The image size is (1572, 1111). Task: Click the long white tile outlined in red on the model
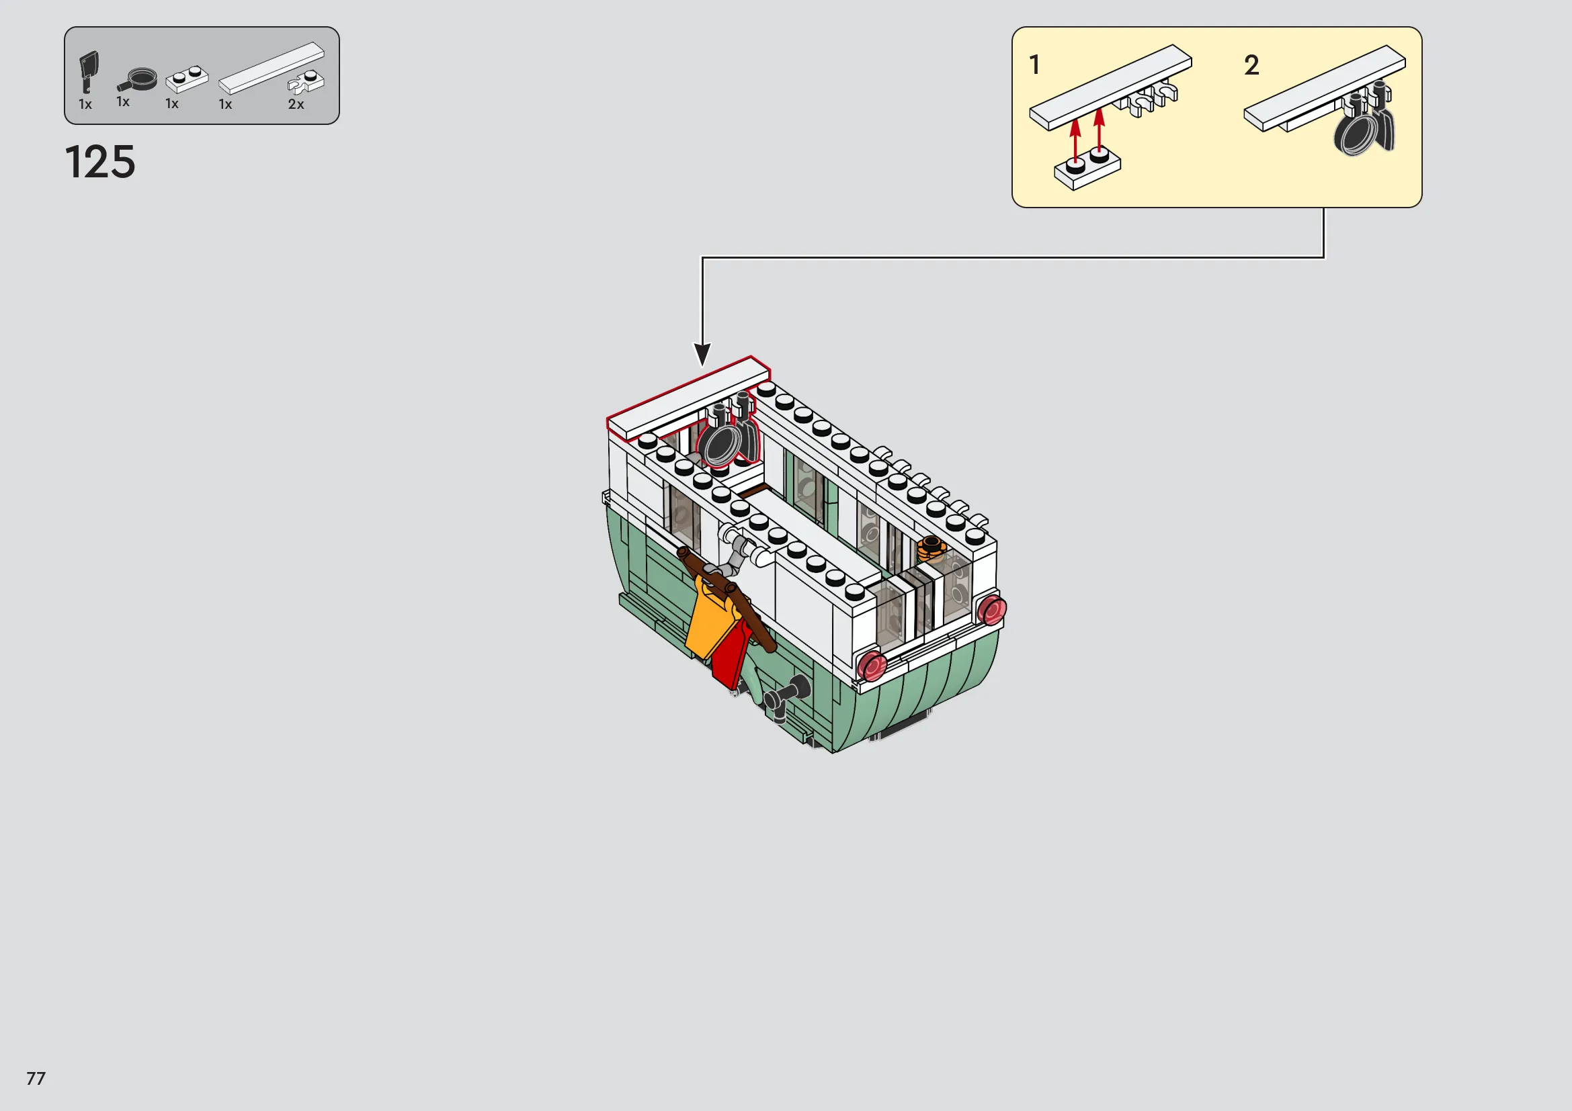click(689, 398)
